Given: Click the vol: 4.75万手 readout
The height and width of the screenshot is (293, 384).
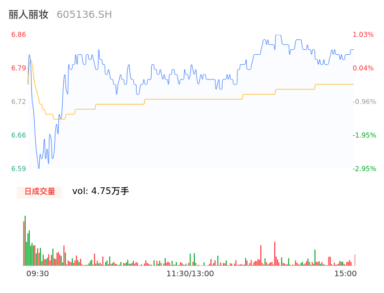Looking at the screenshot, I should click(x=101, y=191).
